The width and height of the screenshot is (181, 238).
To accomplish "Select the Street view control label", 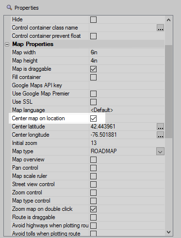I will pos(33,184).
